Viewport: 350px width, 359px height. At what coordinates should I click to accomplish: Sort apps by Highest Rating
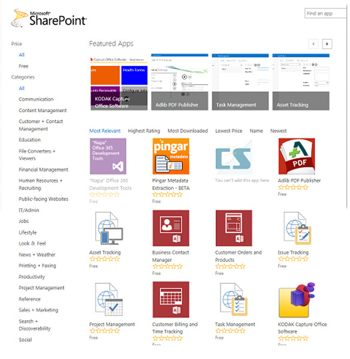144,131
